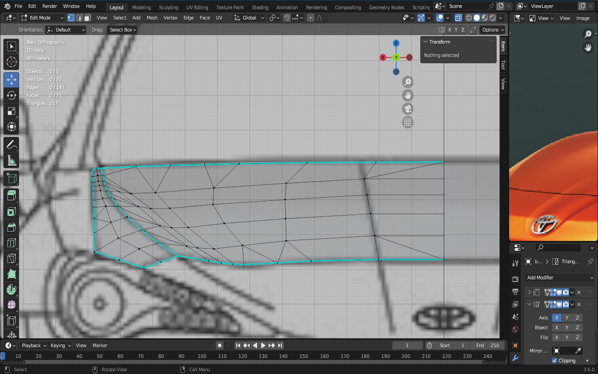Activate the Knife tool
The width and height of the screenshot is (598, 374).
(x=12, y=258)
